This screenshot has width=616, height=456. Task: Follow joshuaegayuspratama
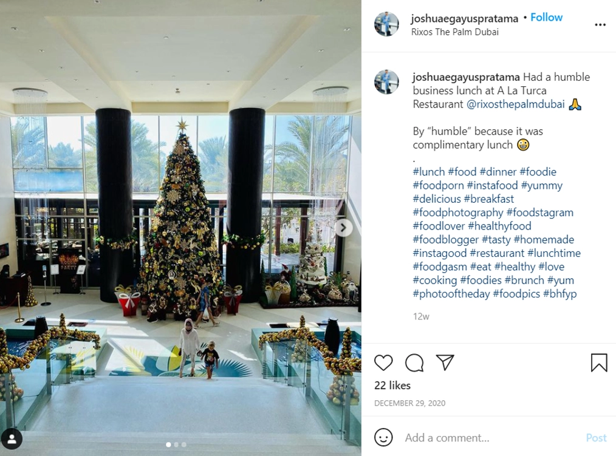click(547, 17)
